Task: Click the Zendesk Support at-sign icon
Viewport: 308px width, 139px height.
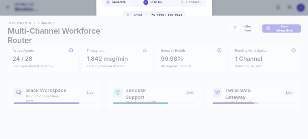Action: pyautogui.click(x=118, y=93)
